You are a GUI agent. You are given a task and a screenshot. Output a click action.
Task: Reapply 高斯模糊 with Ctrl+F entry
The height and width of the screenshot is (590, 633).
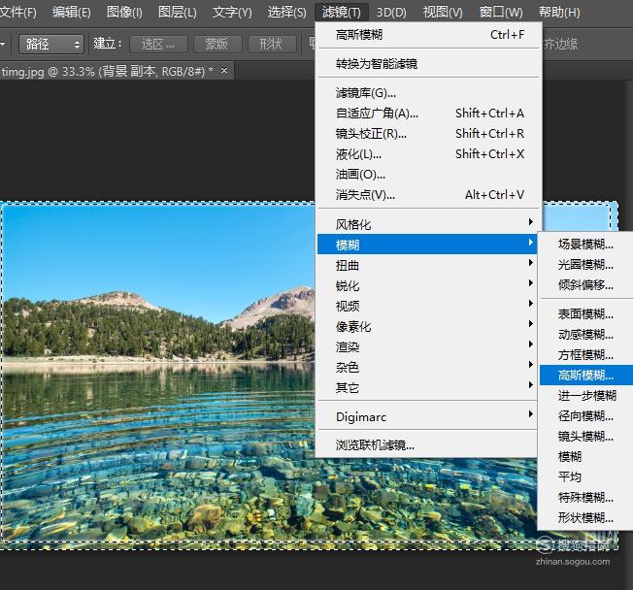click(x=429, y=35)
